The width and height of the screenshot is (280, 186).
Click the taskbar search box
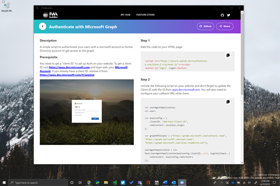(x=38, y=182)
